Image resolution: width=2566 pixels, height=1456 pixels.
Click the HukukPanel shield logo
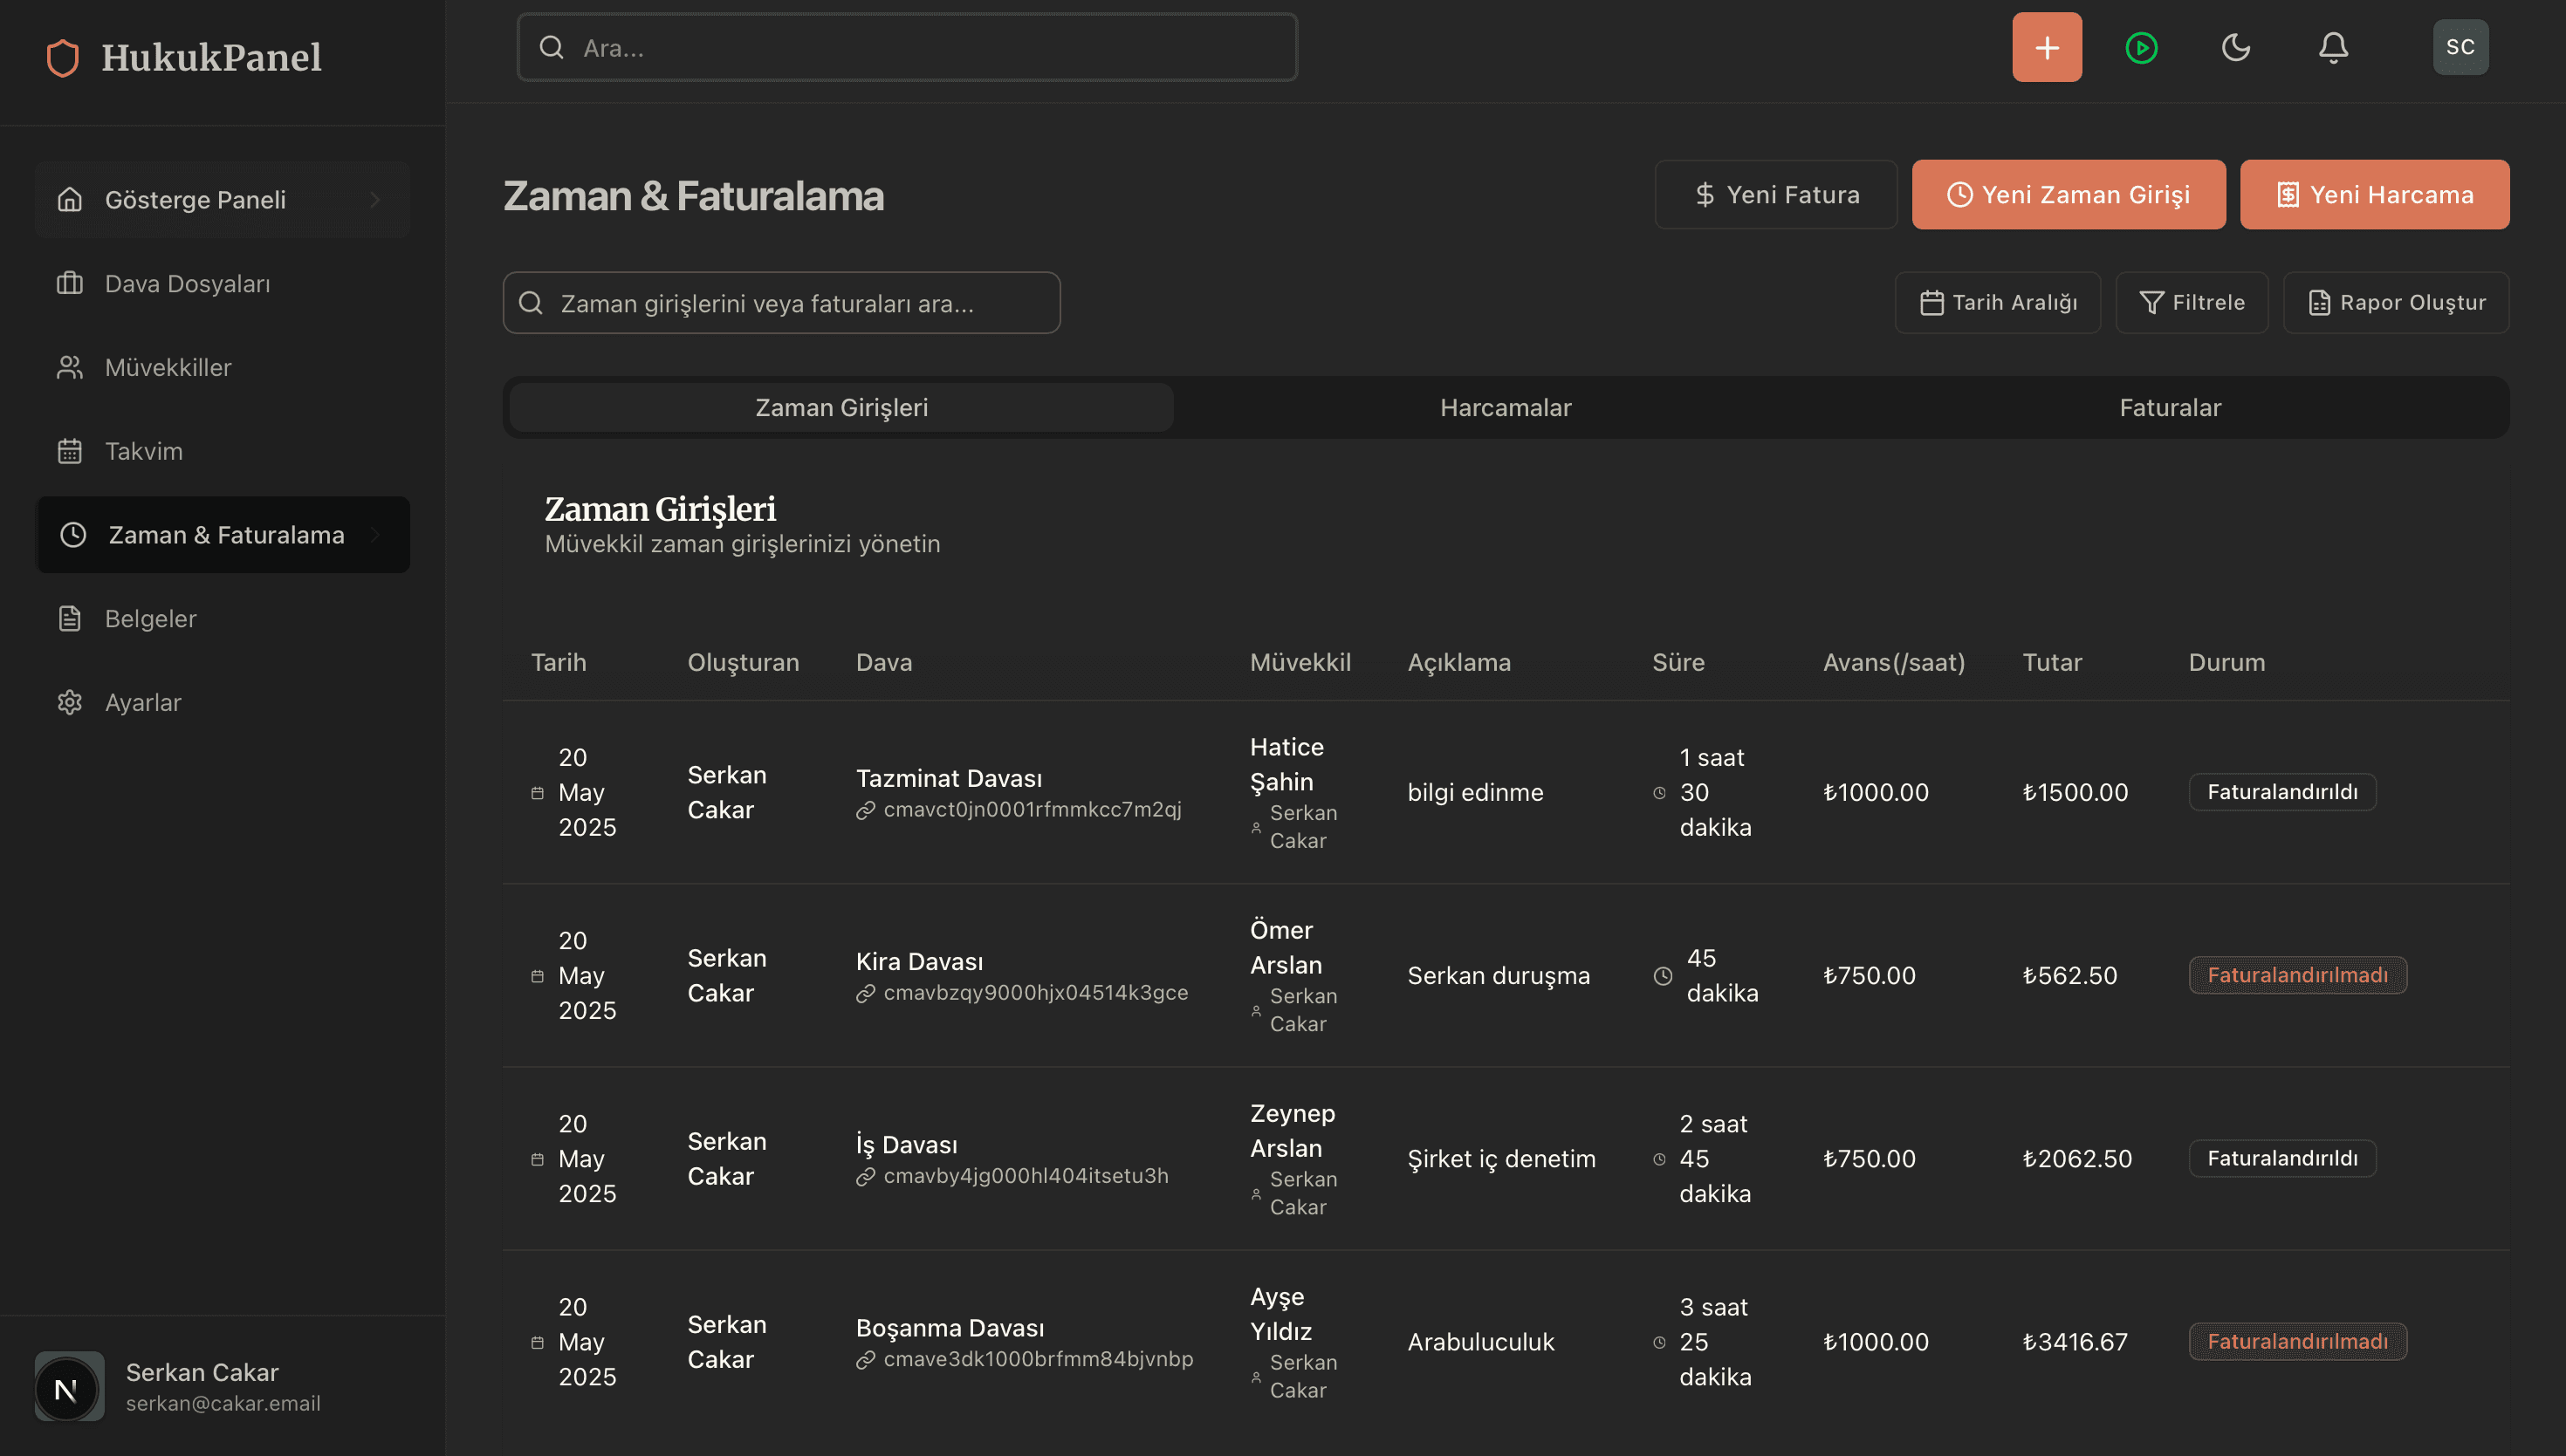tap(63, 58)
